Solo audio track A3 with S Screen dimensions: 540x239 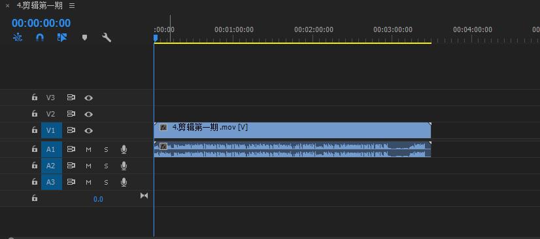point(106,182)
